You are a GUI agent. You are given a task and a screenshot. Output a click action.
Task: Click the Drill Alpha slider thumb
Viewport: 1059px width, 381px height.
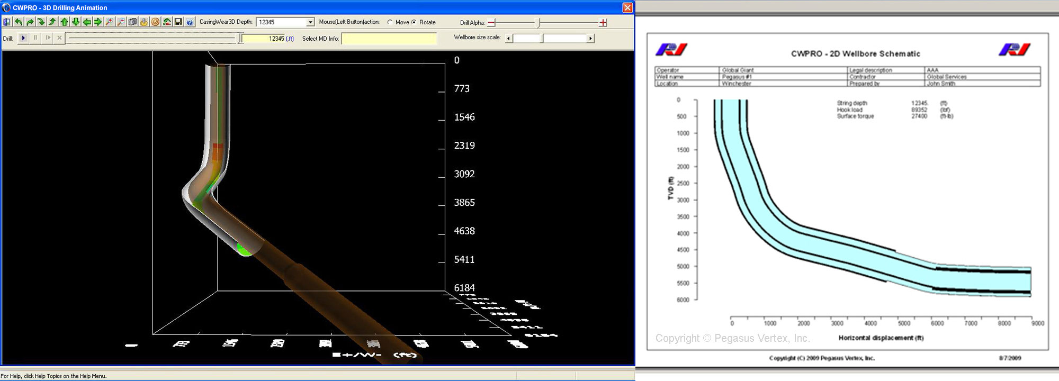[x=539, y=22]
